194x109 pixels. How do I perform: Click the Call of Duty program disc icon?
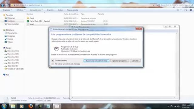(56, 49)
